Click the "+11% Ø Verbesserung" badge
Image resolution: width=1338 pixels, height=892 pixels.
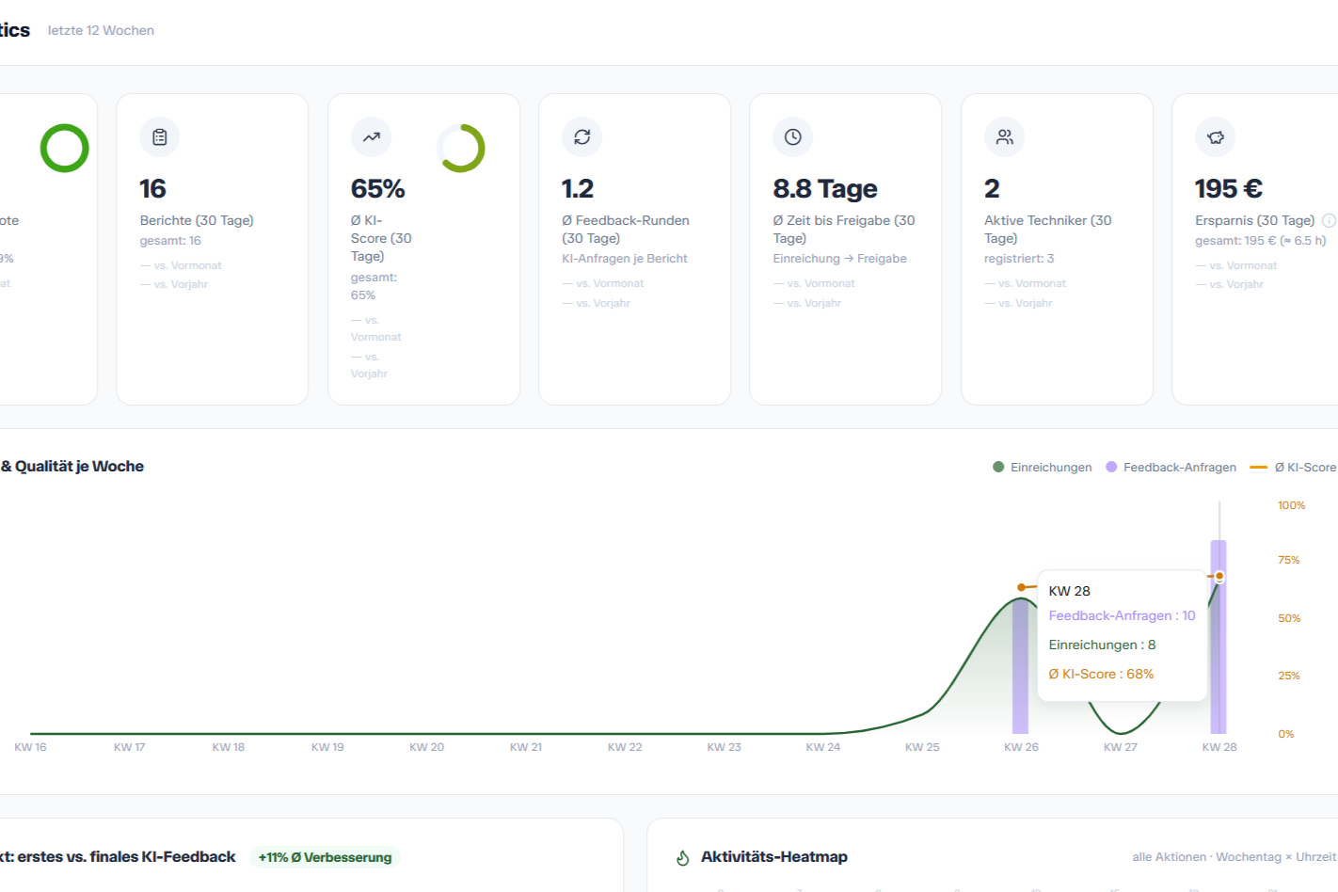click(x=325, y=857)
